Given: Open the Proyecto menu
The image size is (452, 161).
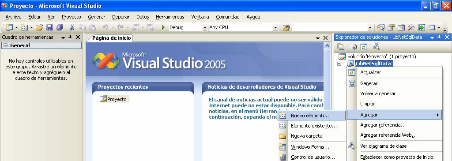Looking at the screenshot, I should [71, 17].
